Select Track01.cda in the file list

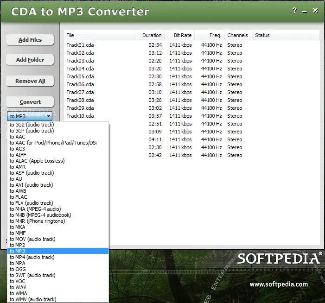[x=80, y=45]
